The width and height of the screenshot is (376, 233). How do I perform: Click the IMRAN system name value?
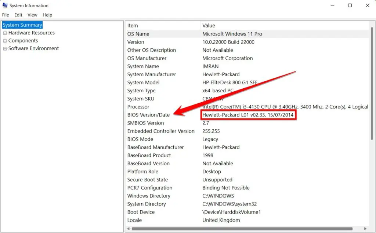click(x=210, y=67)
